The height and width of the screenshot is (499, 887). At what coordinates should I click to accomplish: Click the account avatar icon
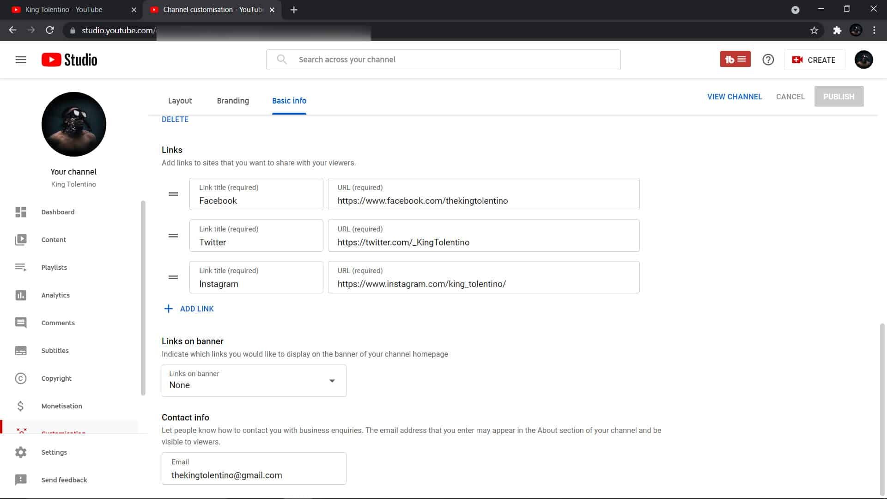tap(864, 59)
